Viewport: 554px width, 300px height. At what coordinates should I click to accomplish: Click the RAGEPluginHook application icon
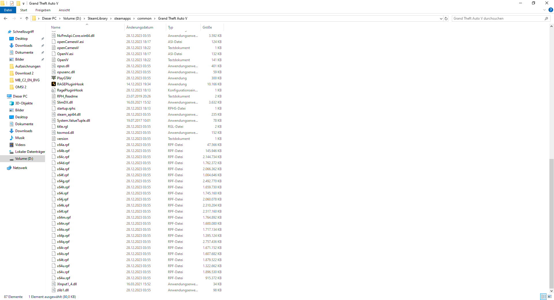(x=54, y=84)
